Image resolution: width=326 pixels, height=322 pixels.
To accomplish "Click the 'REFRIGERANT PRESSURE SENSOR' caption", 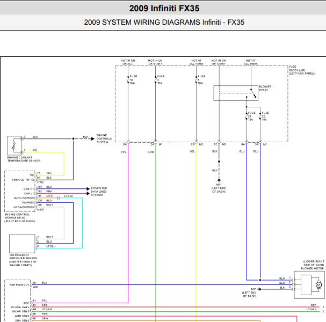I will click(x=23, y=260).
